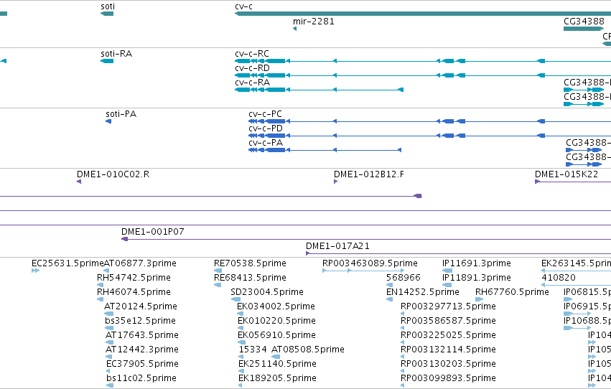611x389 pixels.
Task: Click the DME1-001P07 clone label
Action: (153, 231)
